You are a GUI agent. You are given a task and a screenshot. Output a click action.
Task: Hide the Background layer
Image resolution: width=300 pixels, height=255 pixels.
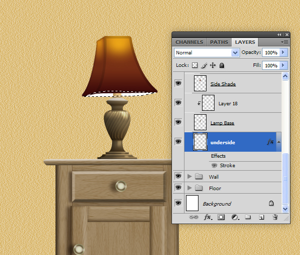(x=178, y=203)
